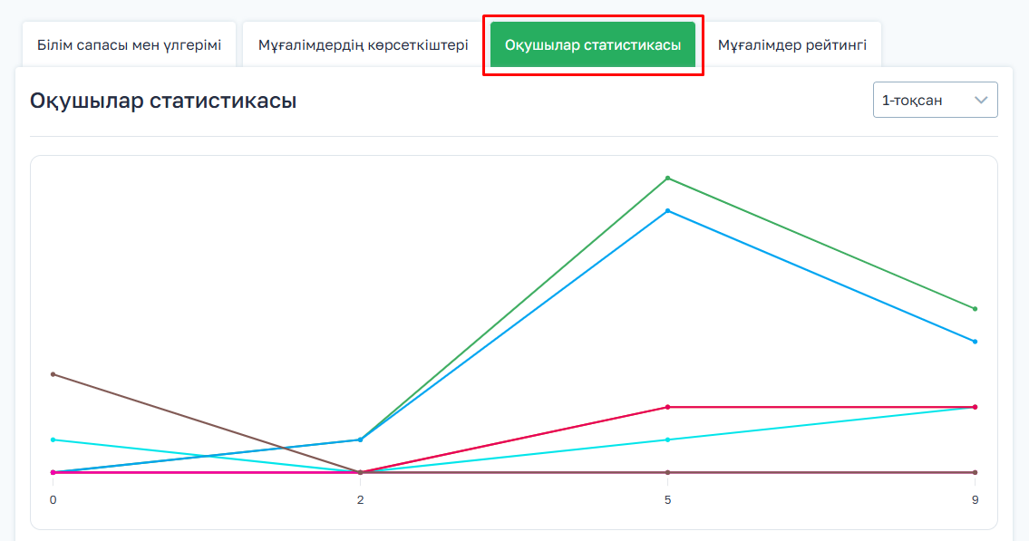Image resolution: width=1029 pixels, height=541 pixels.
Task: Click the x-axis label "0"
Action: [53, 500]
